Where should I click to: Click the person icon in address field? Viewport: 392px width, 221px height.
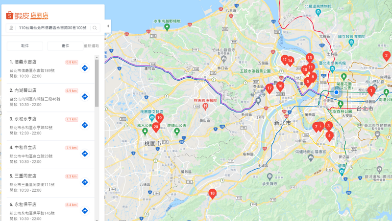[11, 28]
